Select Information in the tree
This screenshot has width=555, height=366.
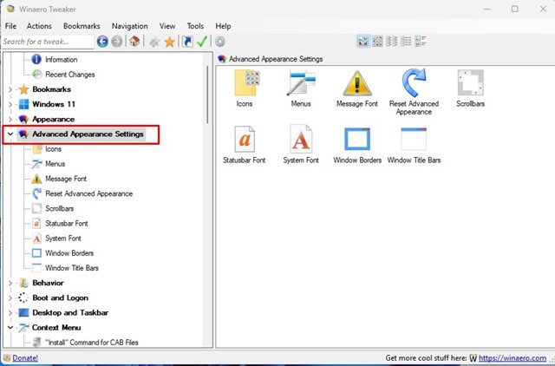tap(62, 60)
